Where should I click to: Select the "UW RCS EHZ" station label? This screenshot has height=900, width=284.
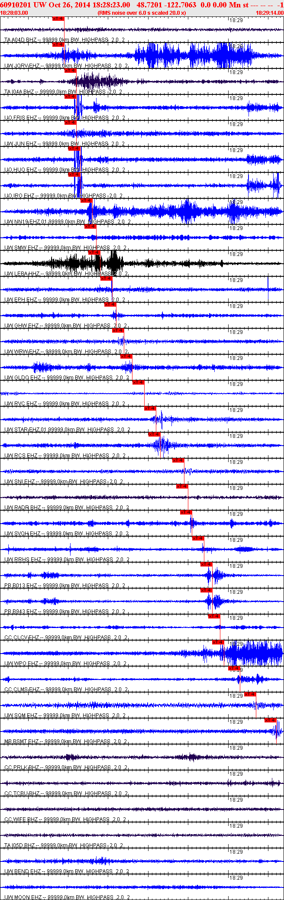(21, 456)
